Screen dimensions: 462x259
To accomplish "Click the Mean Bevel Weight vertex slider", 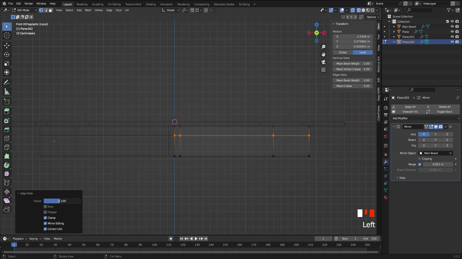I will 353,64.
